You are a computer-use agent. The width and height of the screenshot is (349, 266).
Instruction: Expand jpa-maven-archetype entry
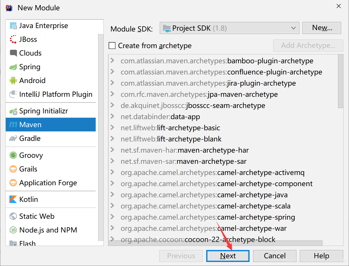[x=112, y=94]
